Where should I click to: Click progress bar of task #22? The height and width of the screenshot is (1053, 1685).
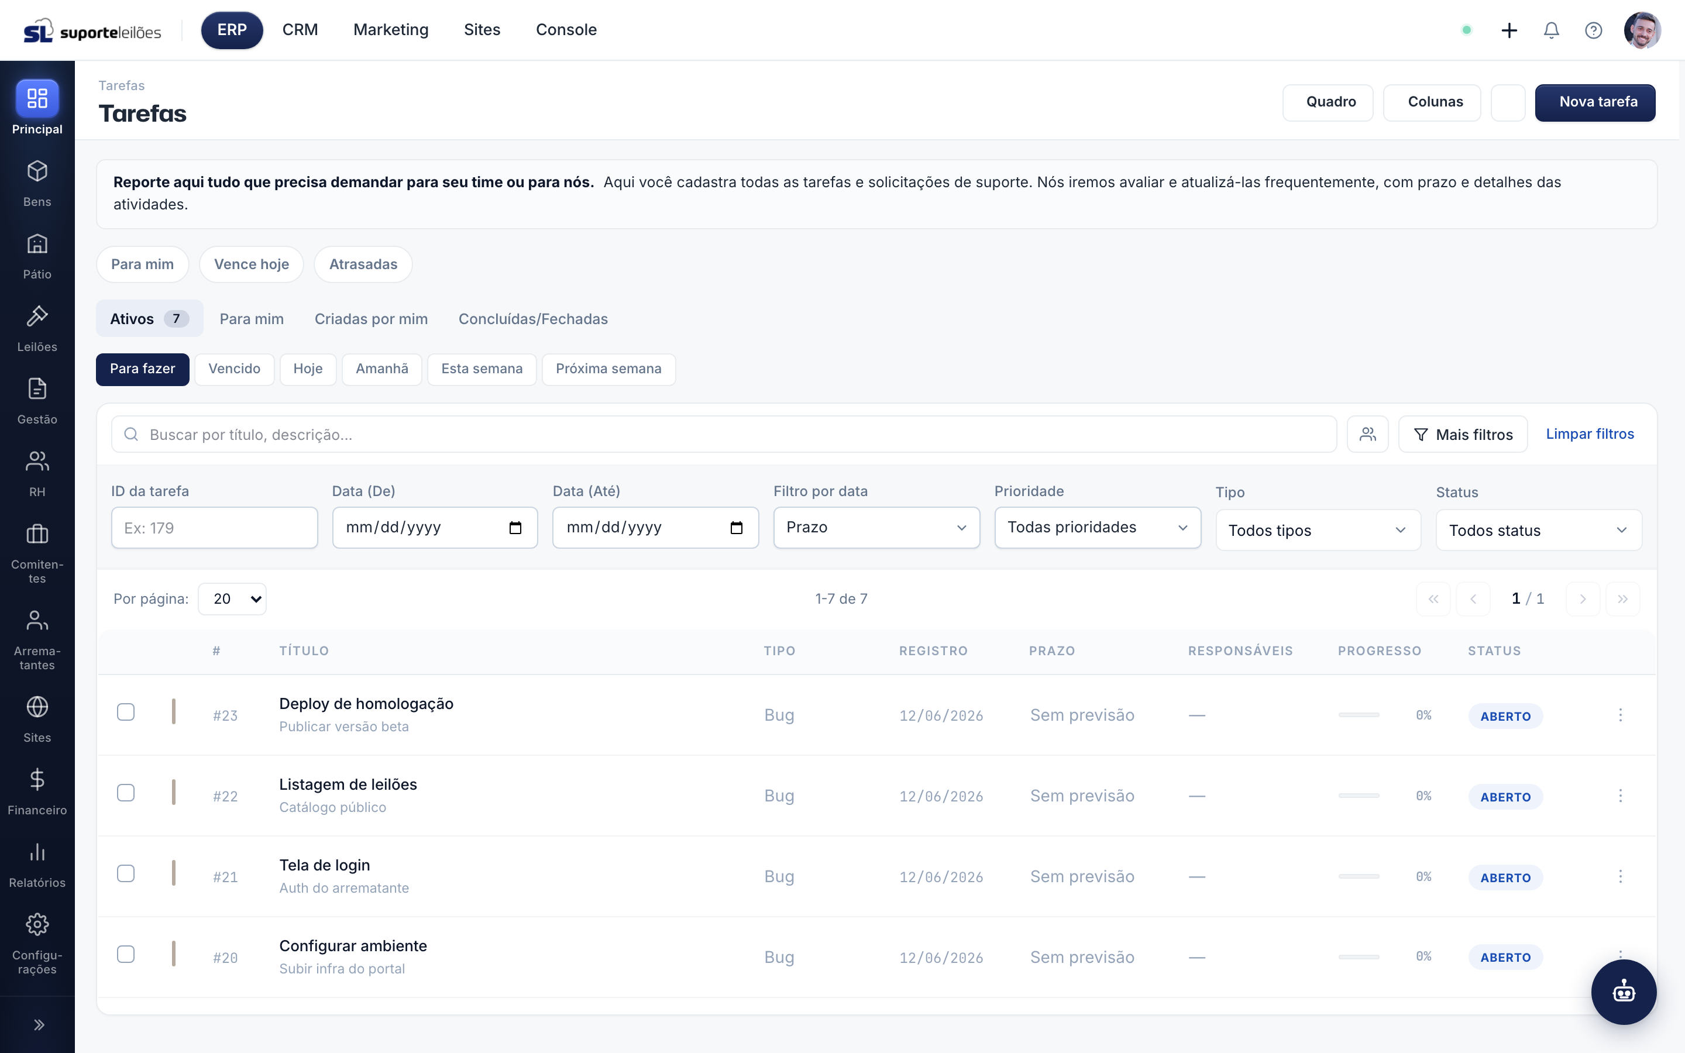pos(1359,796)
